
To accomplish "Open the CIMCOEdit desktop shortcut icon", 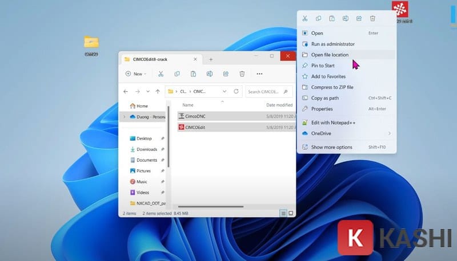I will tap(399, 10).
